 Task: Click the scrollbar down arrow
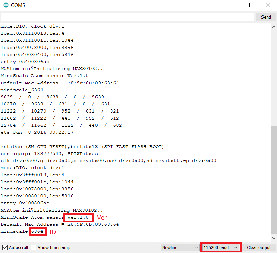pyautogui.click(x=273, y=238)
